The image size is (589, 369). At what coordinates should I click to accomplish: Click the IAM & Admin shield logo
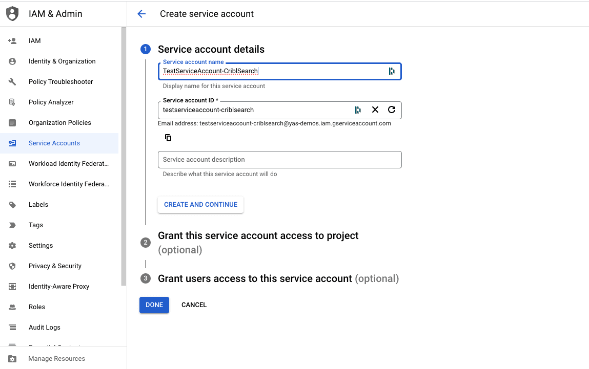coord(12,14)
